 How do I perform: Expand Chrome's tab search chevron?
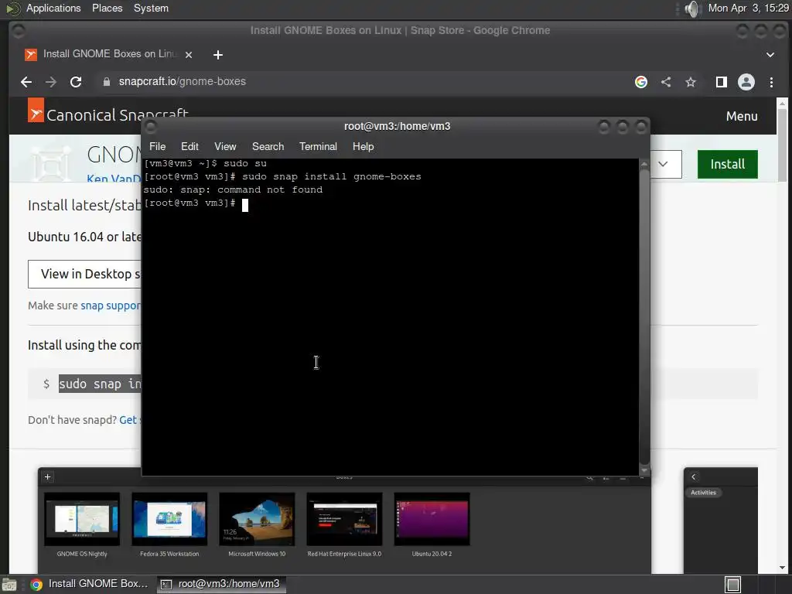pos(770,55)
